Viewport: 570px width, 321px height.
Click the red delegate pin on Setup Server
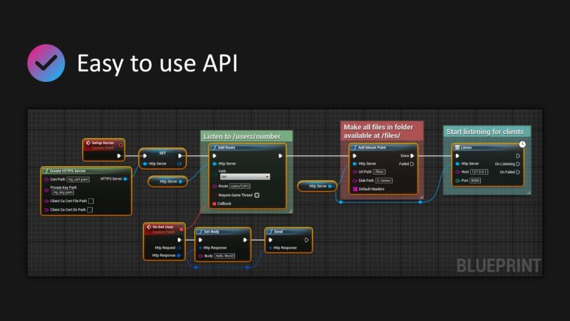pyautogui.click(x=120, y=143)
